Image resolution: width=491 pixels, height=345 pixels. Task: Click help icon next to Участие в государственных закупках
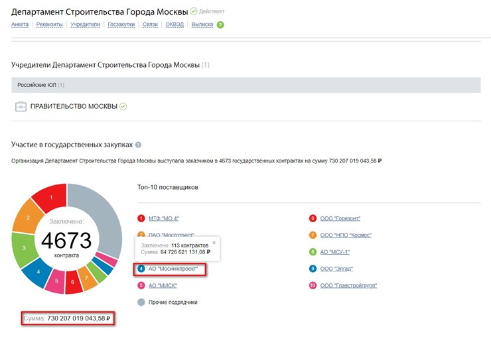(x=138, y=145)
